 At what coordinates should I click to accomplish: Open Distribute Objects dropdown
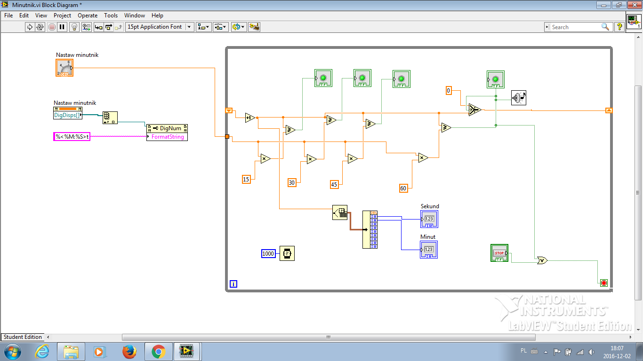pos(221,27)
